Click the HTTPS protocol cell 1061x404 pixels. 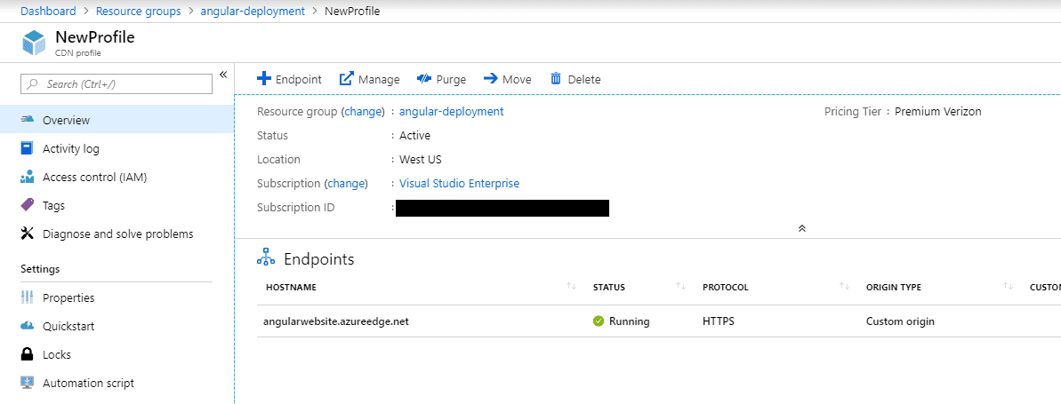click(x=718, y=321)
